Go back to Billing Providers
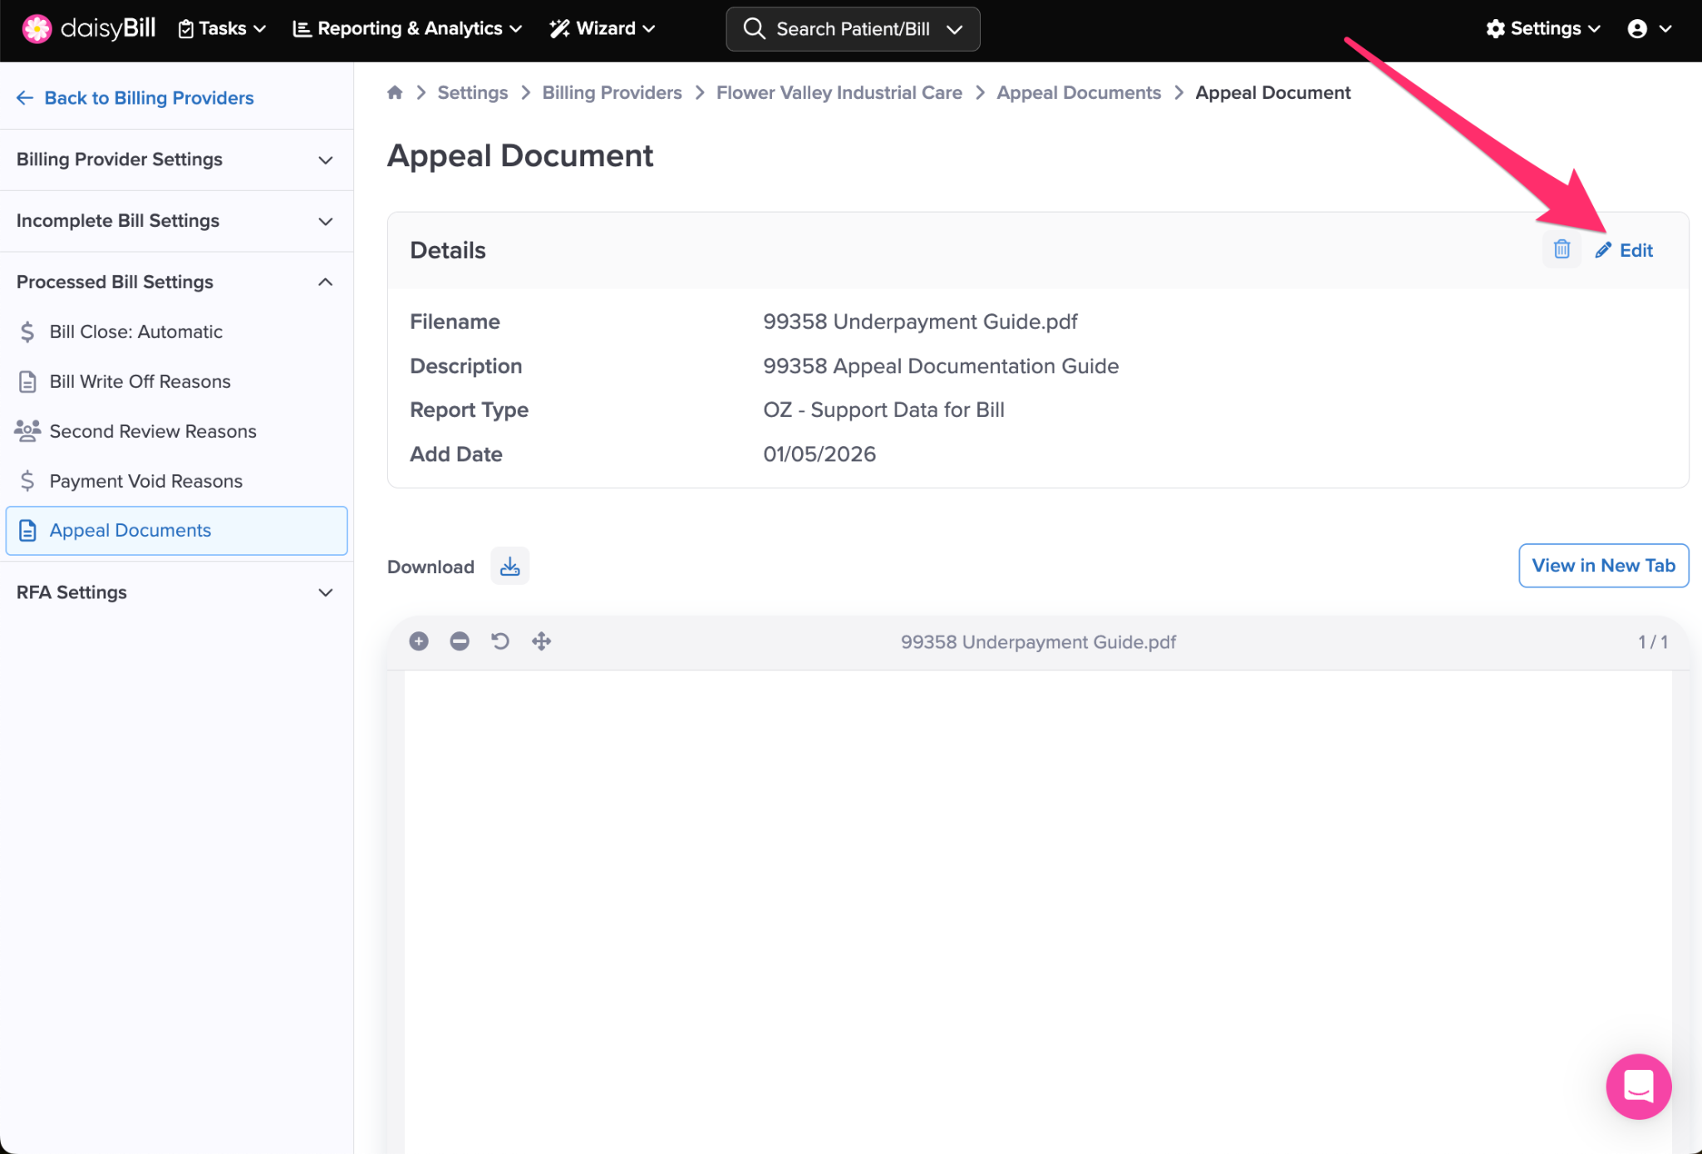 [135, 98]
